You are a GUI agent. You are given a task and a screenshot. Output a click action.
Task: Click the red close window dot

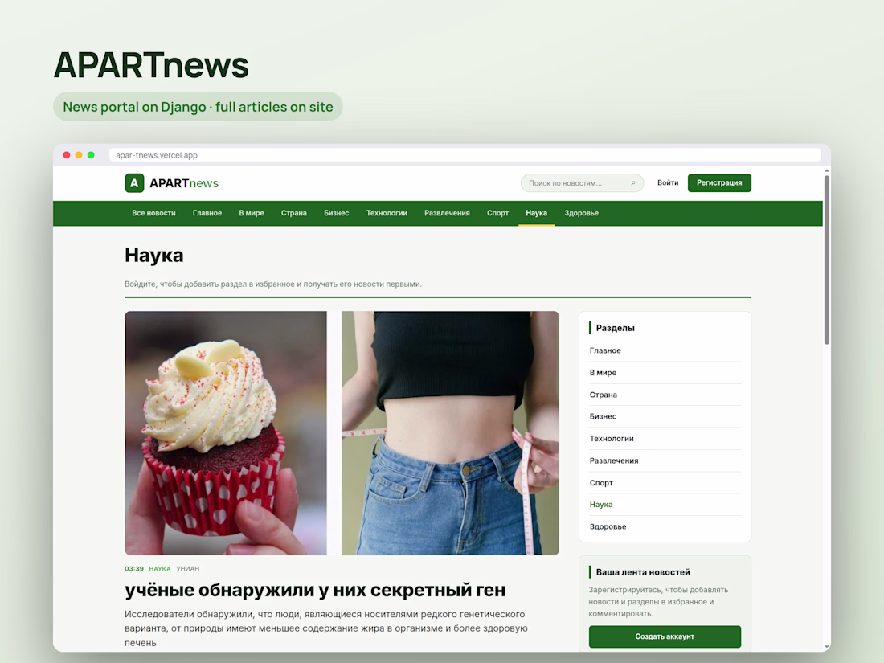pyautogui.click(x=67, y=155)
